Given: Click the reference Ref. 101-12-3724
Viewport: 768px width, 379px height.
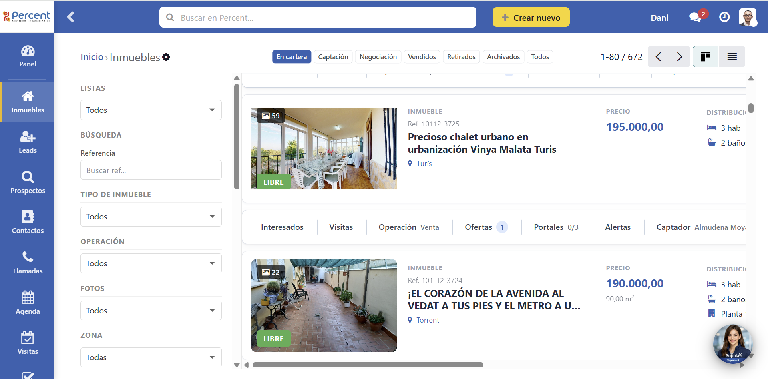Looking at the screenshot, I should (x=435, y=281).
